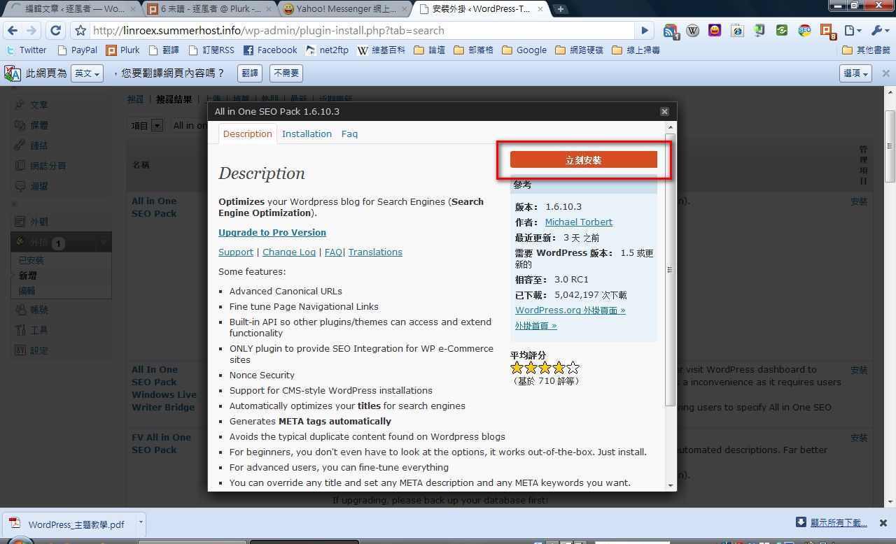
Task: Open author Michael Torbert's link
Action: click(579, 222)
